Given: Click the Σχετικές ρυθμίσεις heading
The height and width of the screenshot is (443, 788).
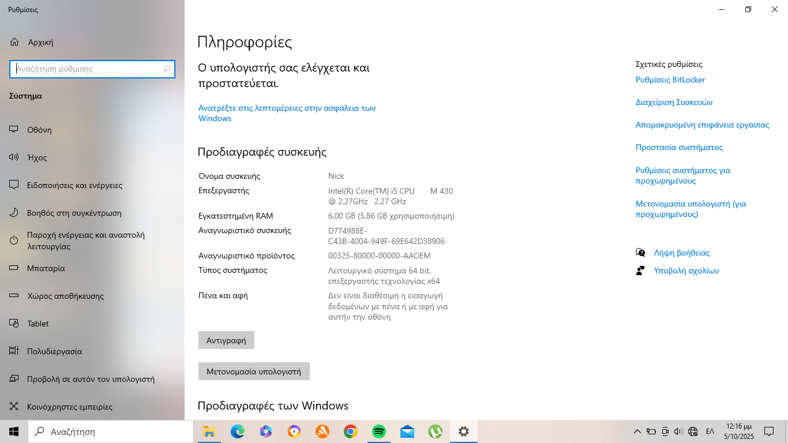Looking at the screenshot, I should [x=669, y=64].
